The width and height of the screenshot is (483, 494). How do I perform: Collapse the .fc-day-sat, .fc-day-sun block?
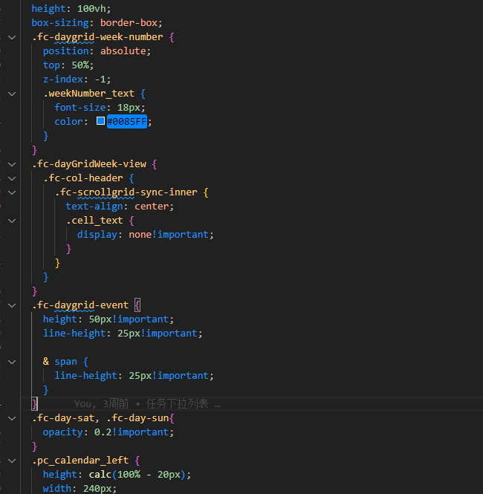12,418
